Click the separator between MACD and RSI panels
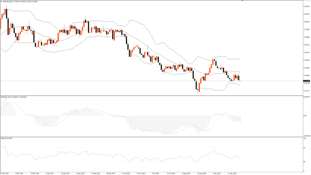The image size is (311, 175). pyautogui.click(x=152, y=137)
